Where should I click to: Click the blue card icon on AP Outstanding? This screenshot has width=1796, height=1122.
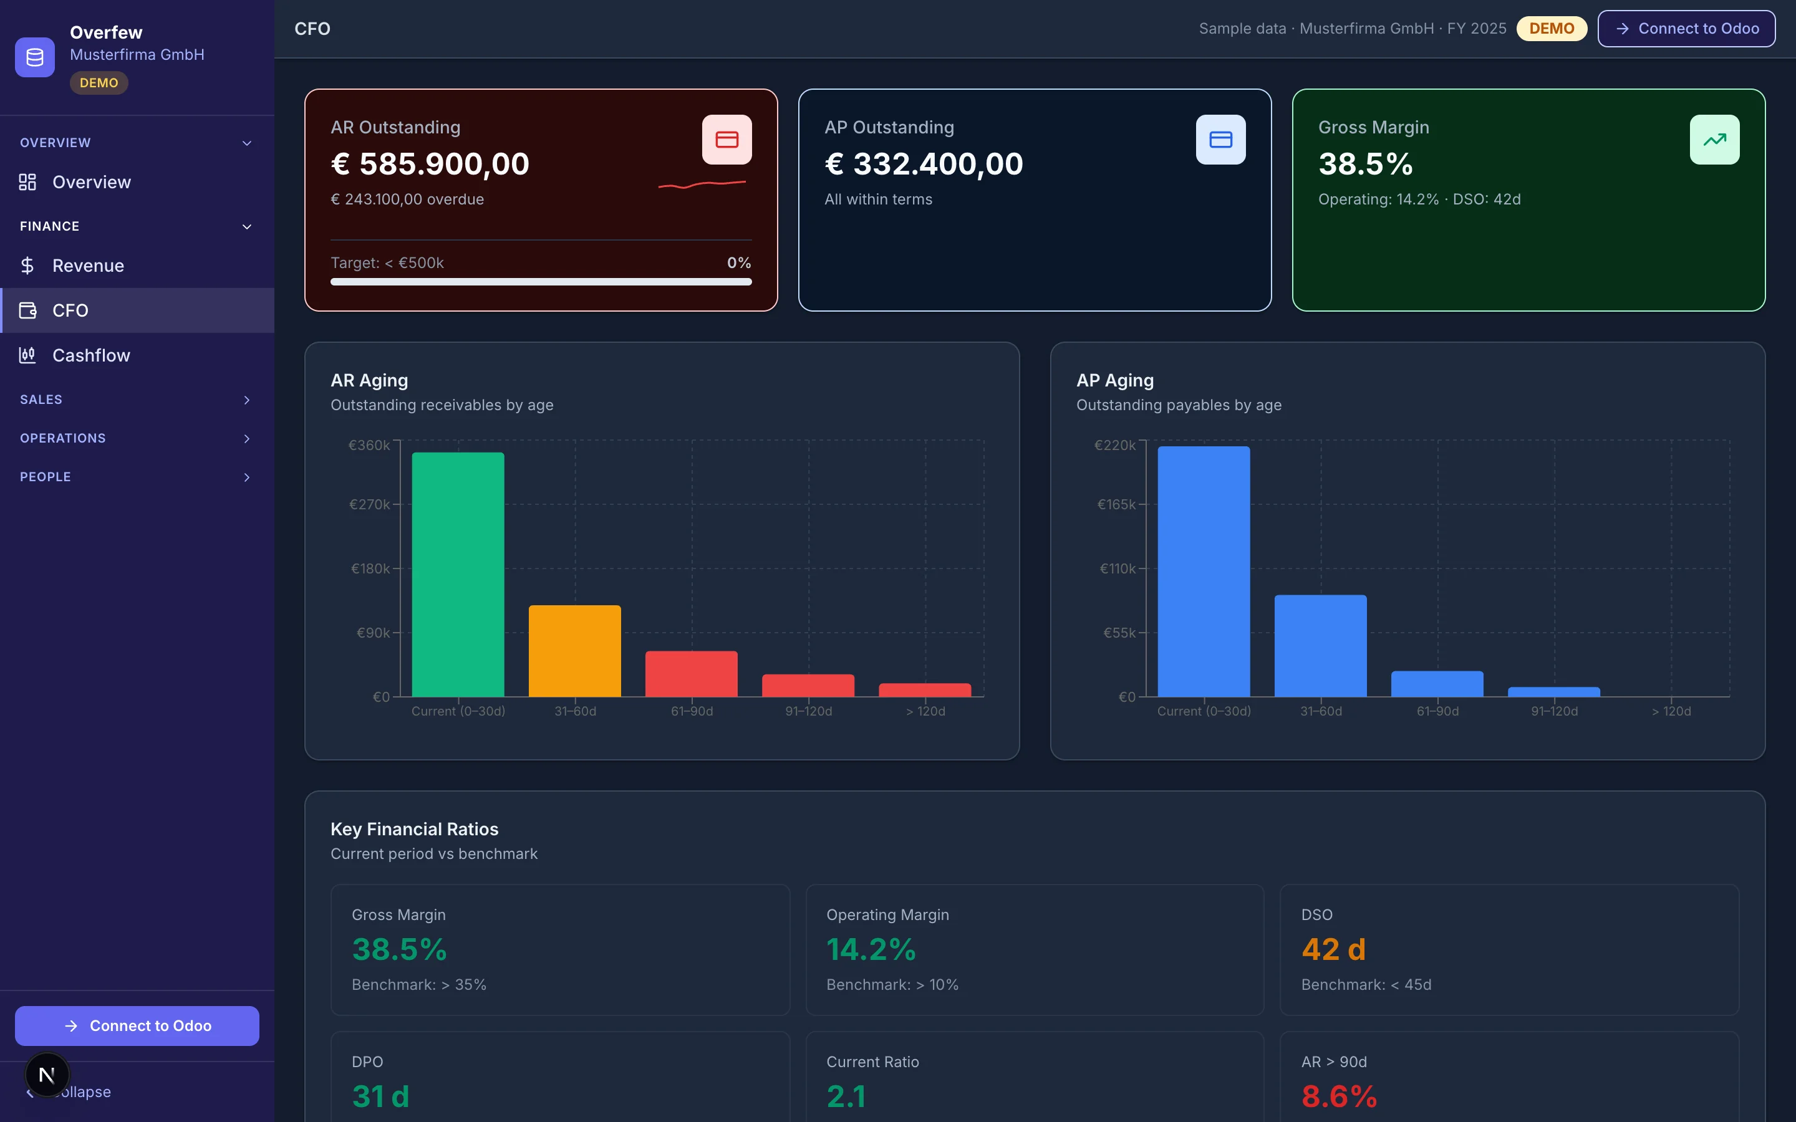(x=1221, y=140)
